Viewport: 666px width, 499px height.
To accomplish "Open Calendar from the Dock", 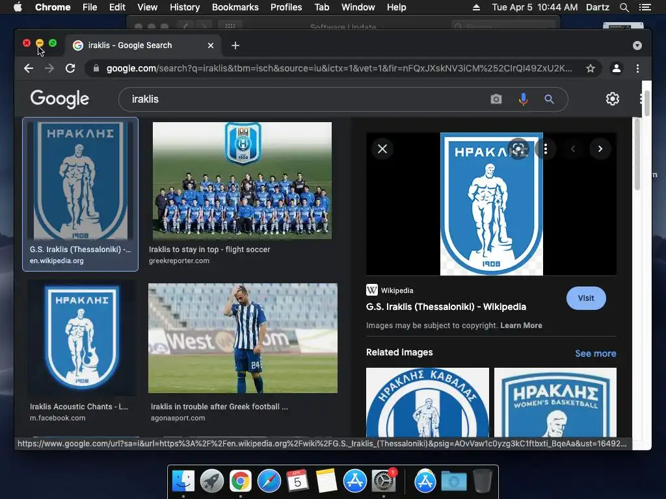I will [x=297, y=481].
